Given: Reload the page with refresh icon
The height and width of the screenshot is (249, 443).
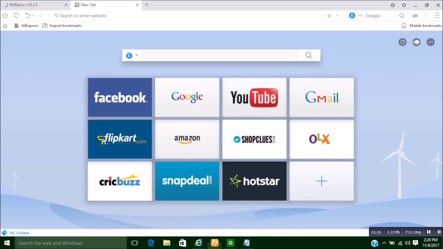Looking at the screenshot, I should [x=16, y=16].
